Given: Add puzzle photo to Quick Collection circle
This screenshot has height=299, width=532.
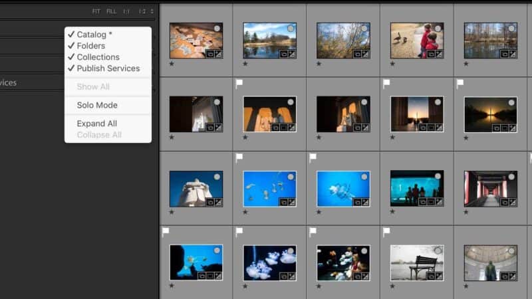Looking at the screenshot, I should (217, 29).
